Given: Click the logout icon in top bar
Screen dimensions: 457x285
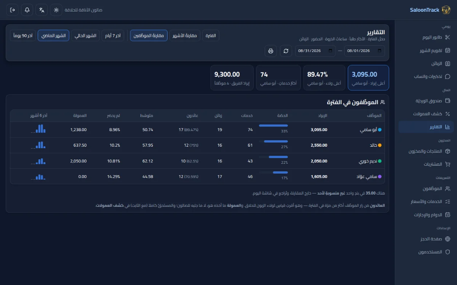Looking at the screenshot, I should 13,10.
